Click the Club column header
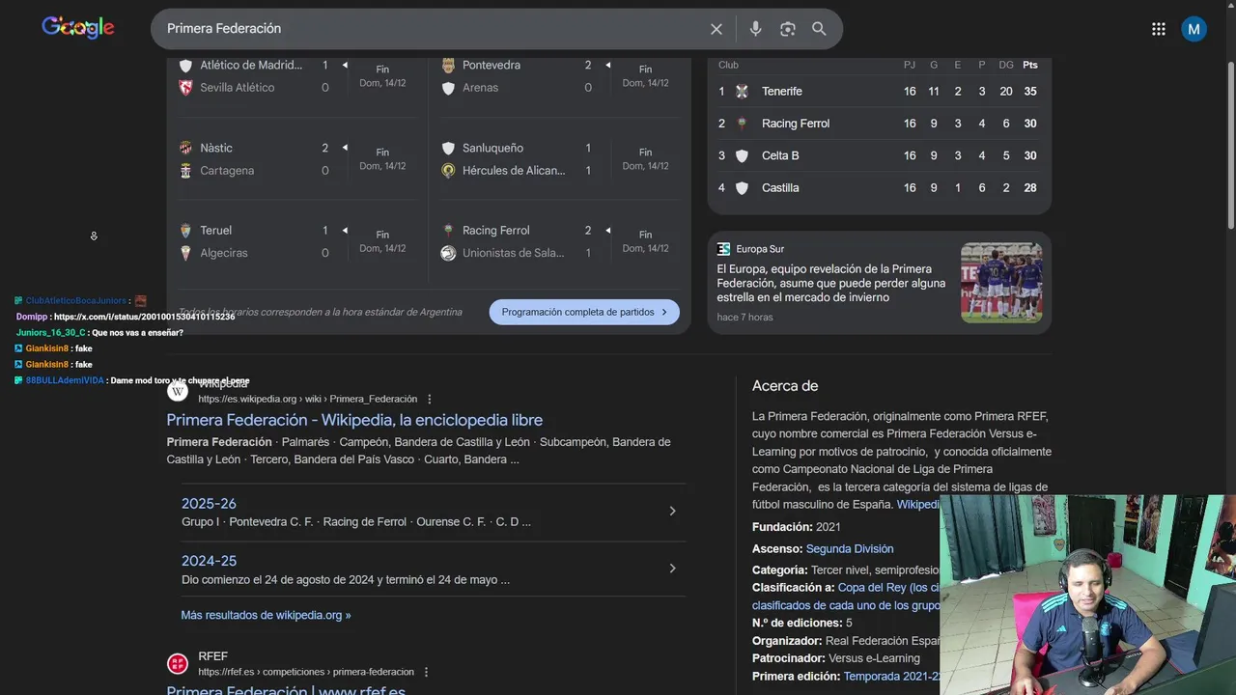Screen dimensions: 1236x695 pyautogui.click(x=728, y=65)
